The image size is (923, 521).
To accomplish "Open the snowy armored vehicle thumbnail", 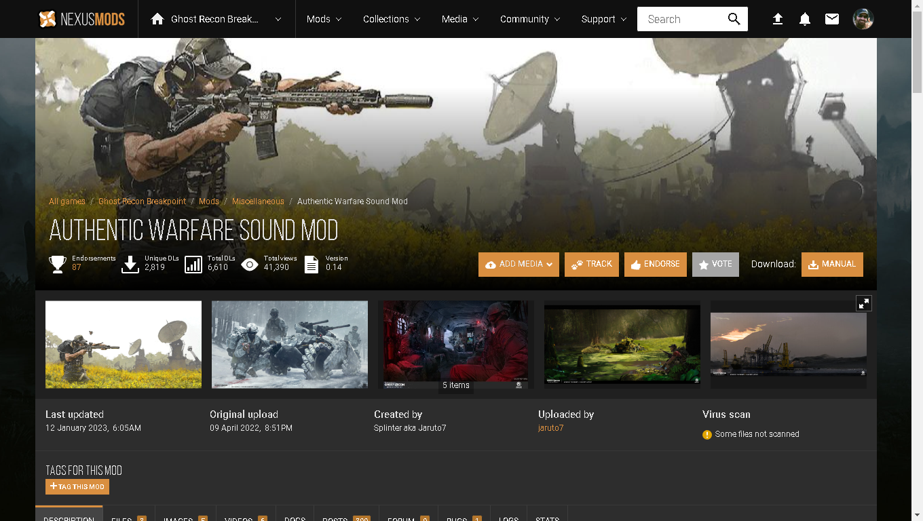I will (x=290, y=345).
